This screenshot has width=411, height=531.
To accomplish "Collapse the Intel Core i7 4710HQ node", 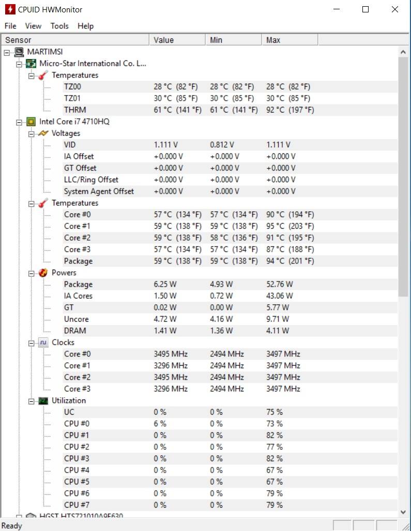I will click(19, 122).
